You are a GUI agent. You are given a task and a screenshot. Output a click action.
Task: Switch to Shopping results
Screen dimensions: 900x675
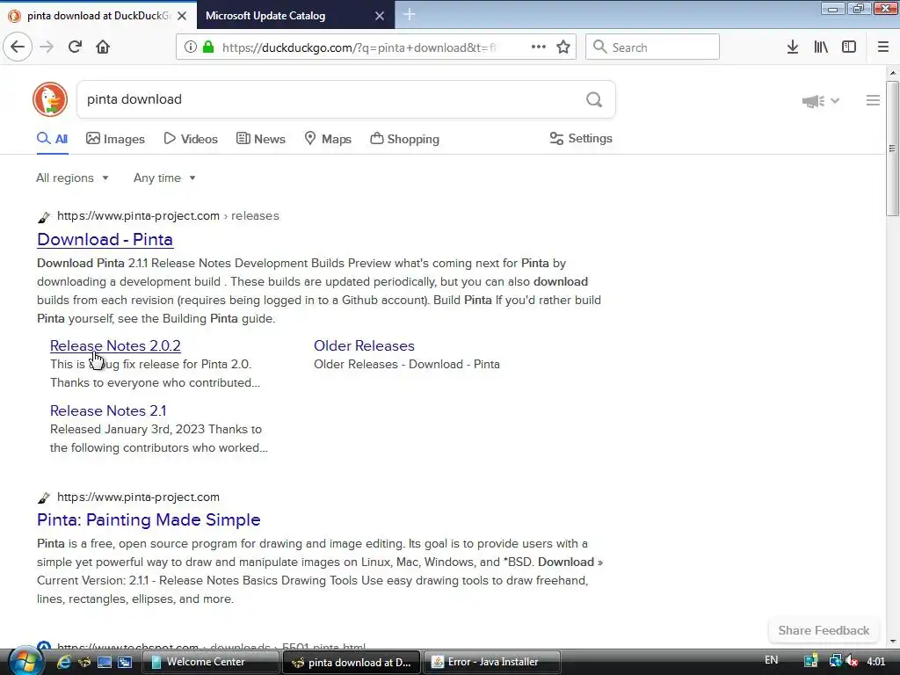pos(404,139)
